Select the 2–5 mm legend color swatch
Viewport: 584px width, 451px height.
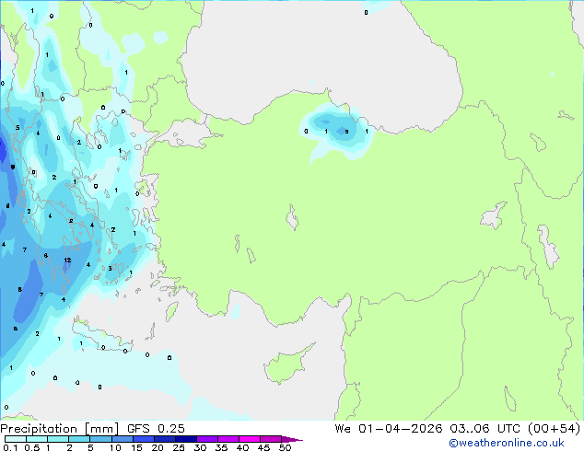pos(79,439)
